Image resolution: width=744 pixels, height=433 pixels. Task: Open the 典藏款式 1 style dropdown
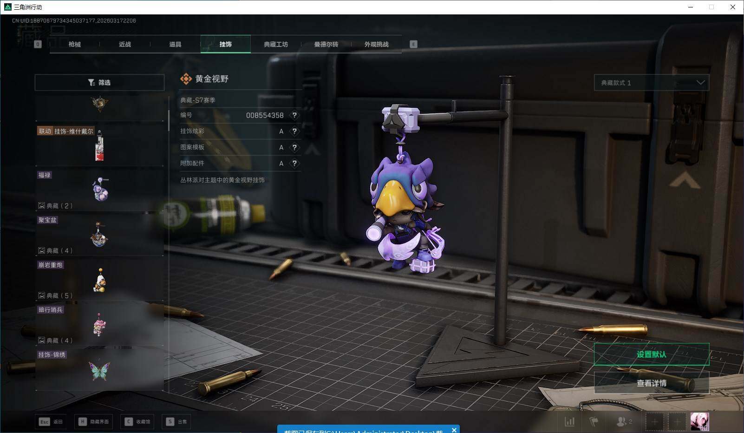coord(652,83)
